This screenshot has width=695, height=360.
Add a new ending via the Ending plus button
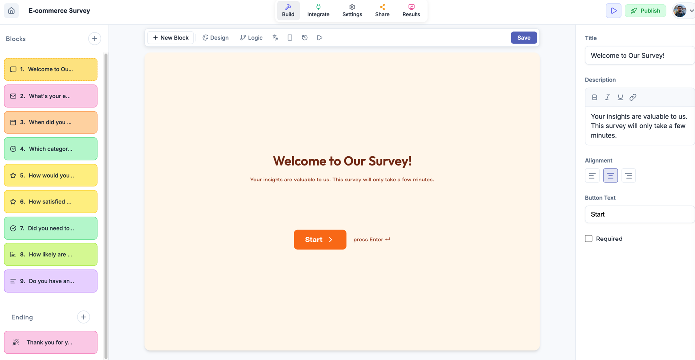83,317
